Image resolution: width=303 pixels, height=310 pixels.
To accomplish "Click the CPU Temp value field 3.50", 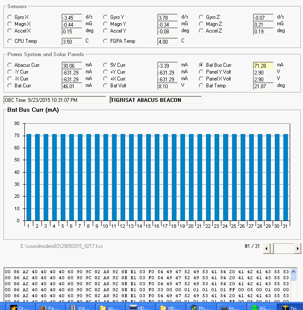I will (72, 42).
